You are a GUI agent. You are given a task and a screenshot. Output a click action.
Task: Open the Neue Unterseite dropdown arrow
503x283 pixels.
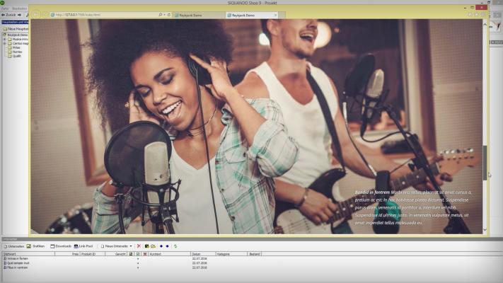[x=131, y=246]
